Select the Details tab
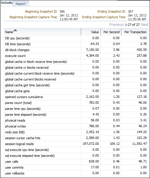 click(x=6, y=3)
